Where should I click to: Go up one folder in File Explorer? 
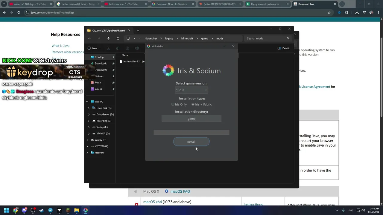coord(108,39)
